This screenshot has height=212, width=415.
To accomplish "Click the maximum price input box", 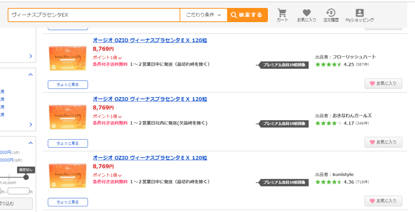I will (x=19, y=191).
